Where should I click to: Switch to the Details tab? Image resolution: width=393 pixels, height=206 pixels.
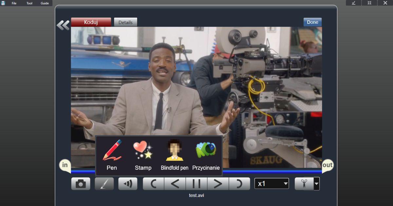[x=125, y=22]
